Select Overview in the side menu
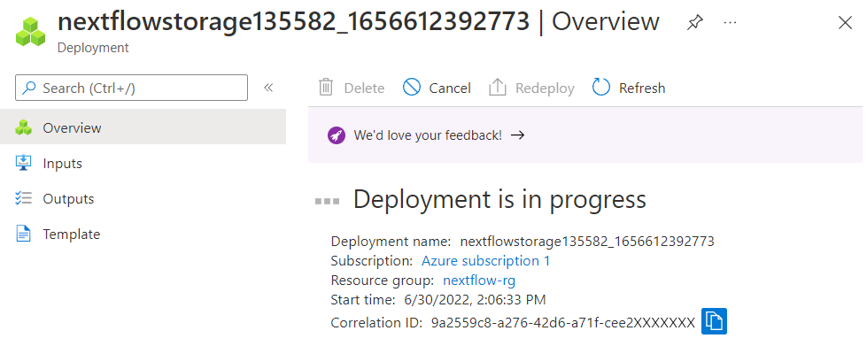867x346 pixels. (x=143, y=127)
